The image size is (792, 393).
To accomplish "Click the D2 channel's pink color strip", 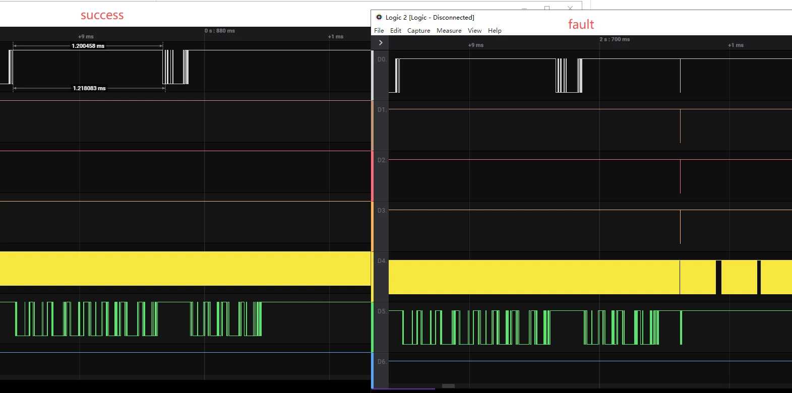I will click(373, 176).
